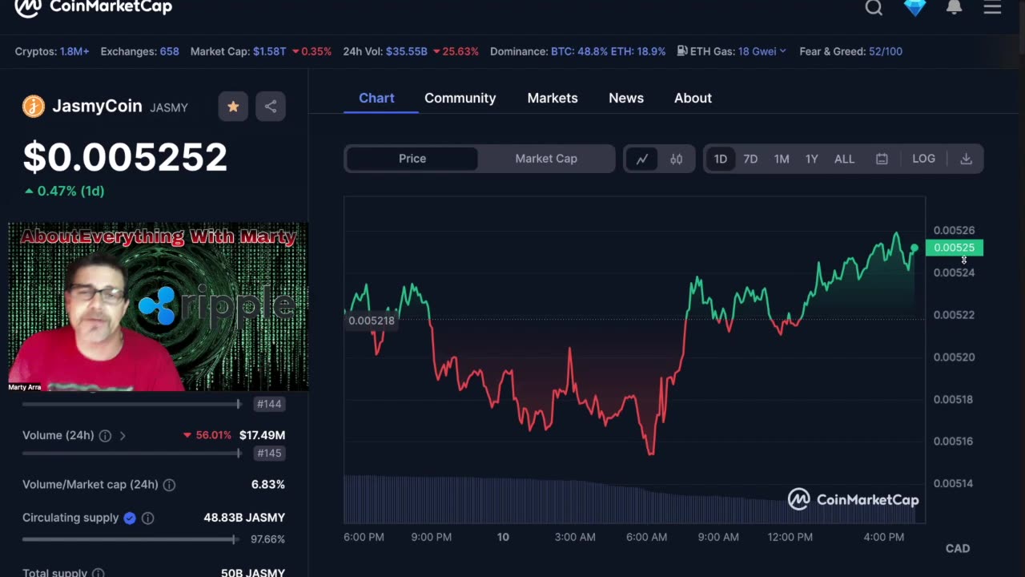Click the circulating supply 97.66% progress bar
Viewport: 1025px width, 577px height.
131,539
